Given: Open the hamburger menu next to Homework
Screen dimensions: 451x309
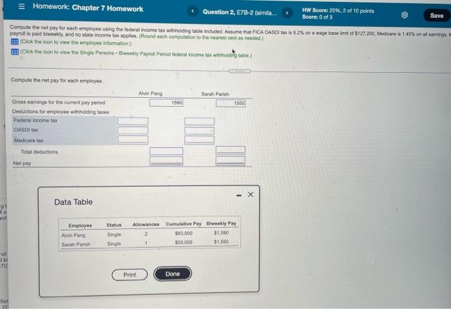Looking at the screenshot, I should tap(21, 6).
